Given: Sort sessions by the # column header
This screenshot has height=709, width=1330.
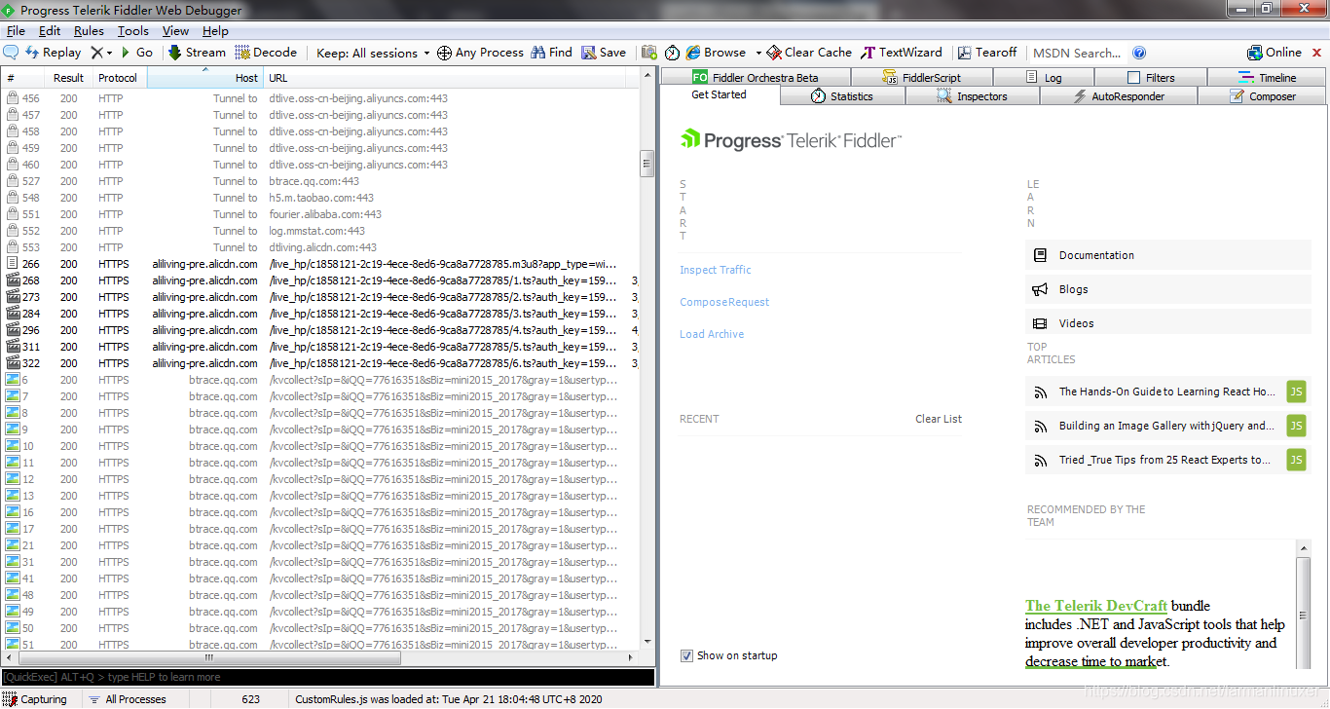Looking at the screenshot, I should [23, 78].
